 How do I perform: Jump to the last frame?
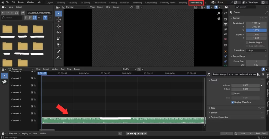[x=146, y=133]
